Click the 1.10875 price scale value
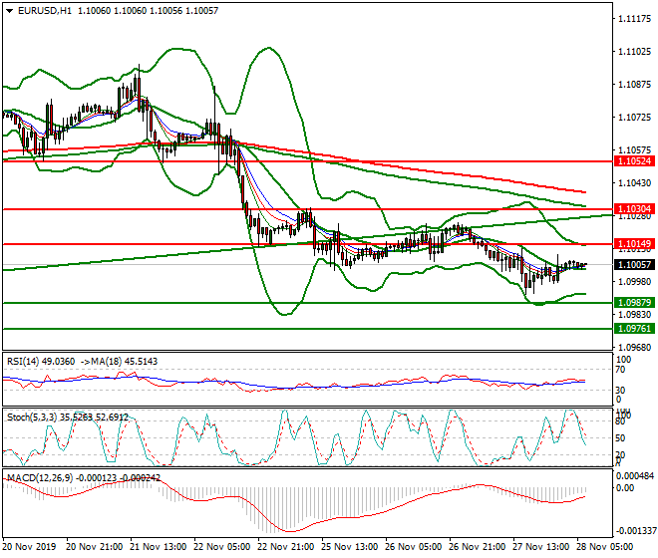The image size is (658, 558). 635,85
